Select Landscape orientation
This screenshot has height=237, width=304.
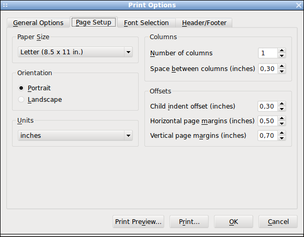(40, 99)
